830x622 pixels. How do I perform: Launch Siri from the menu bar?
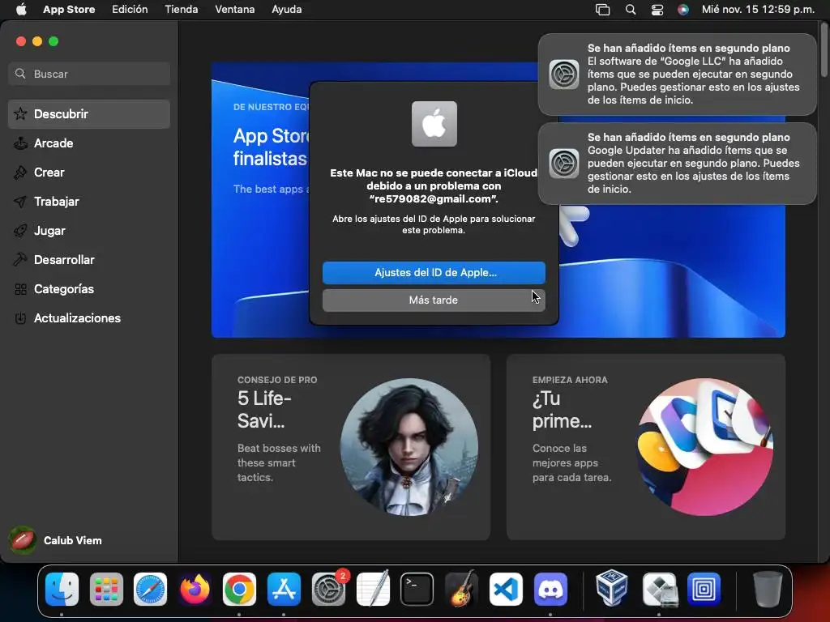pos(682,10)
